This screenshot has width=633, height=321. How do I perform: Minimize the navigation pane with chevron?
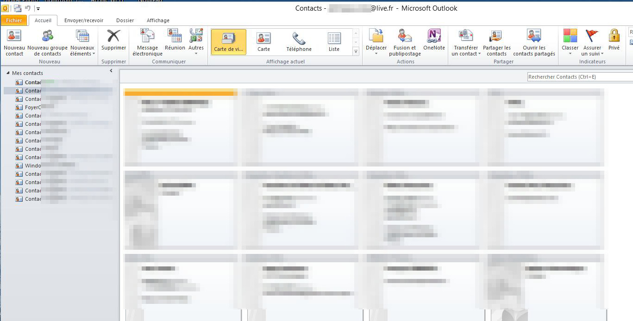click(111, 71)
